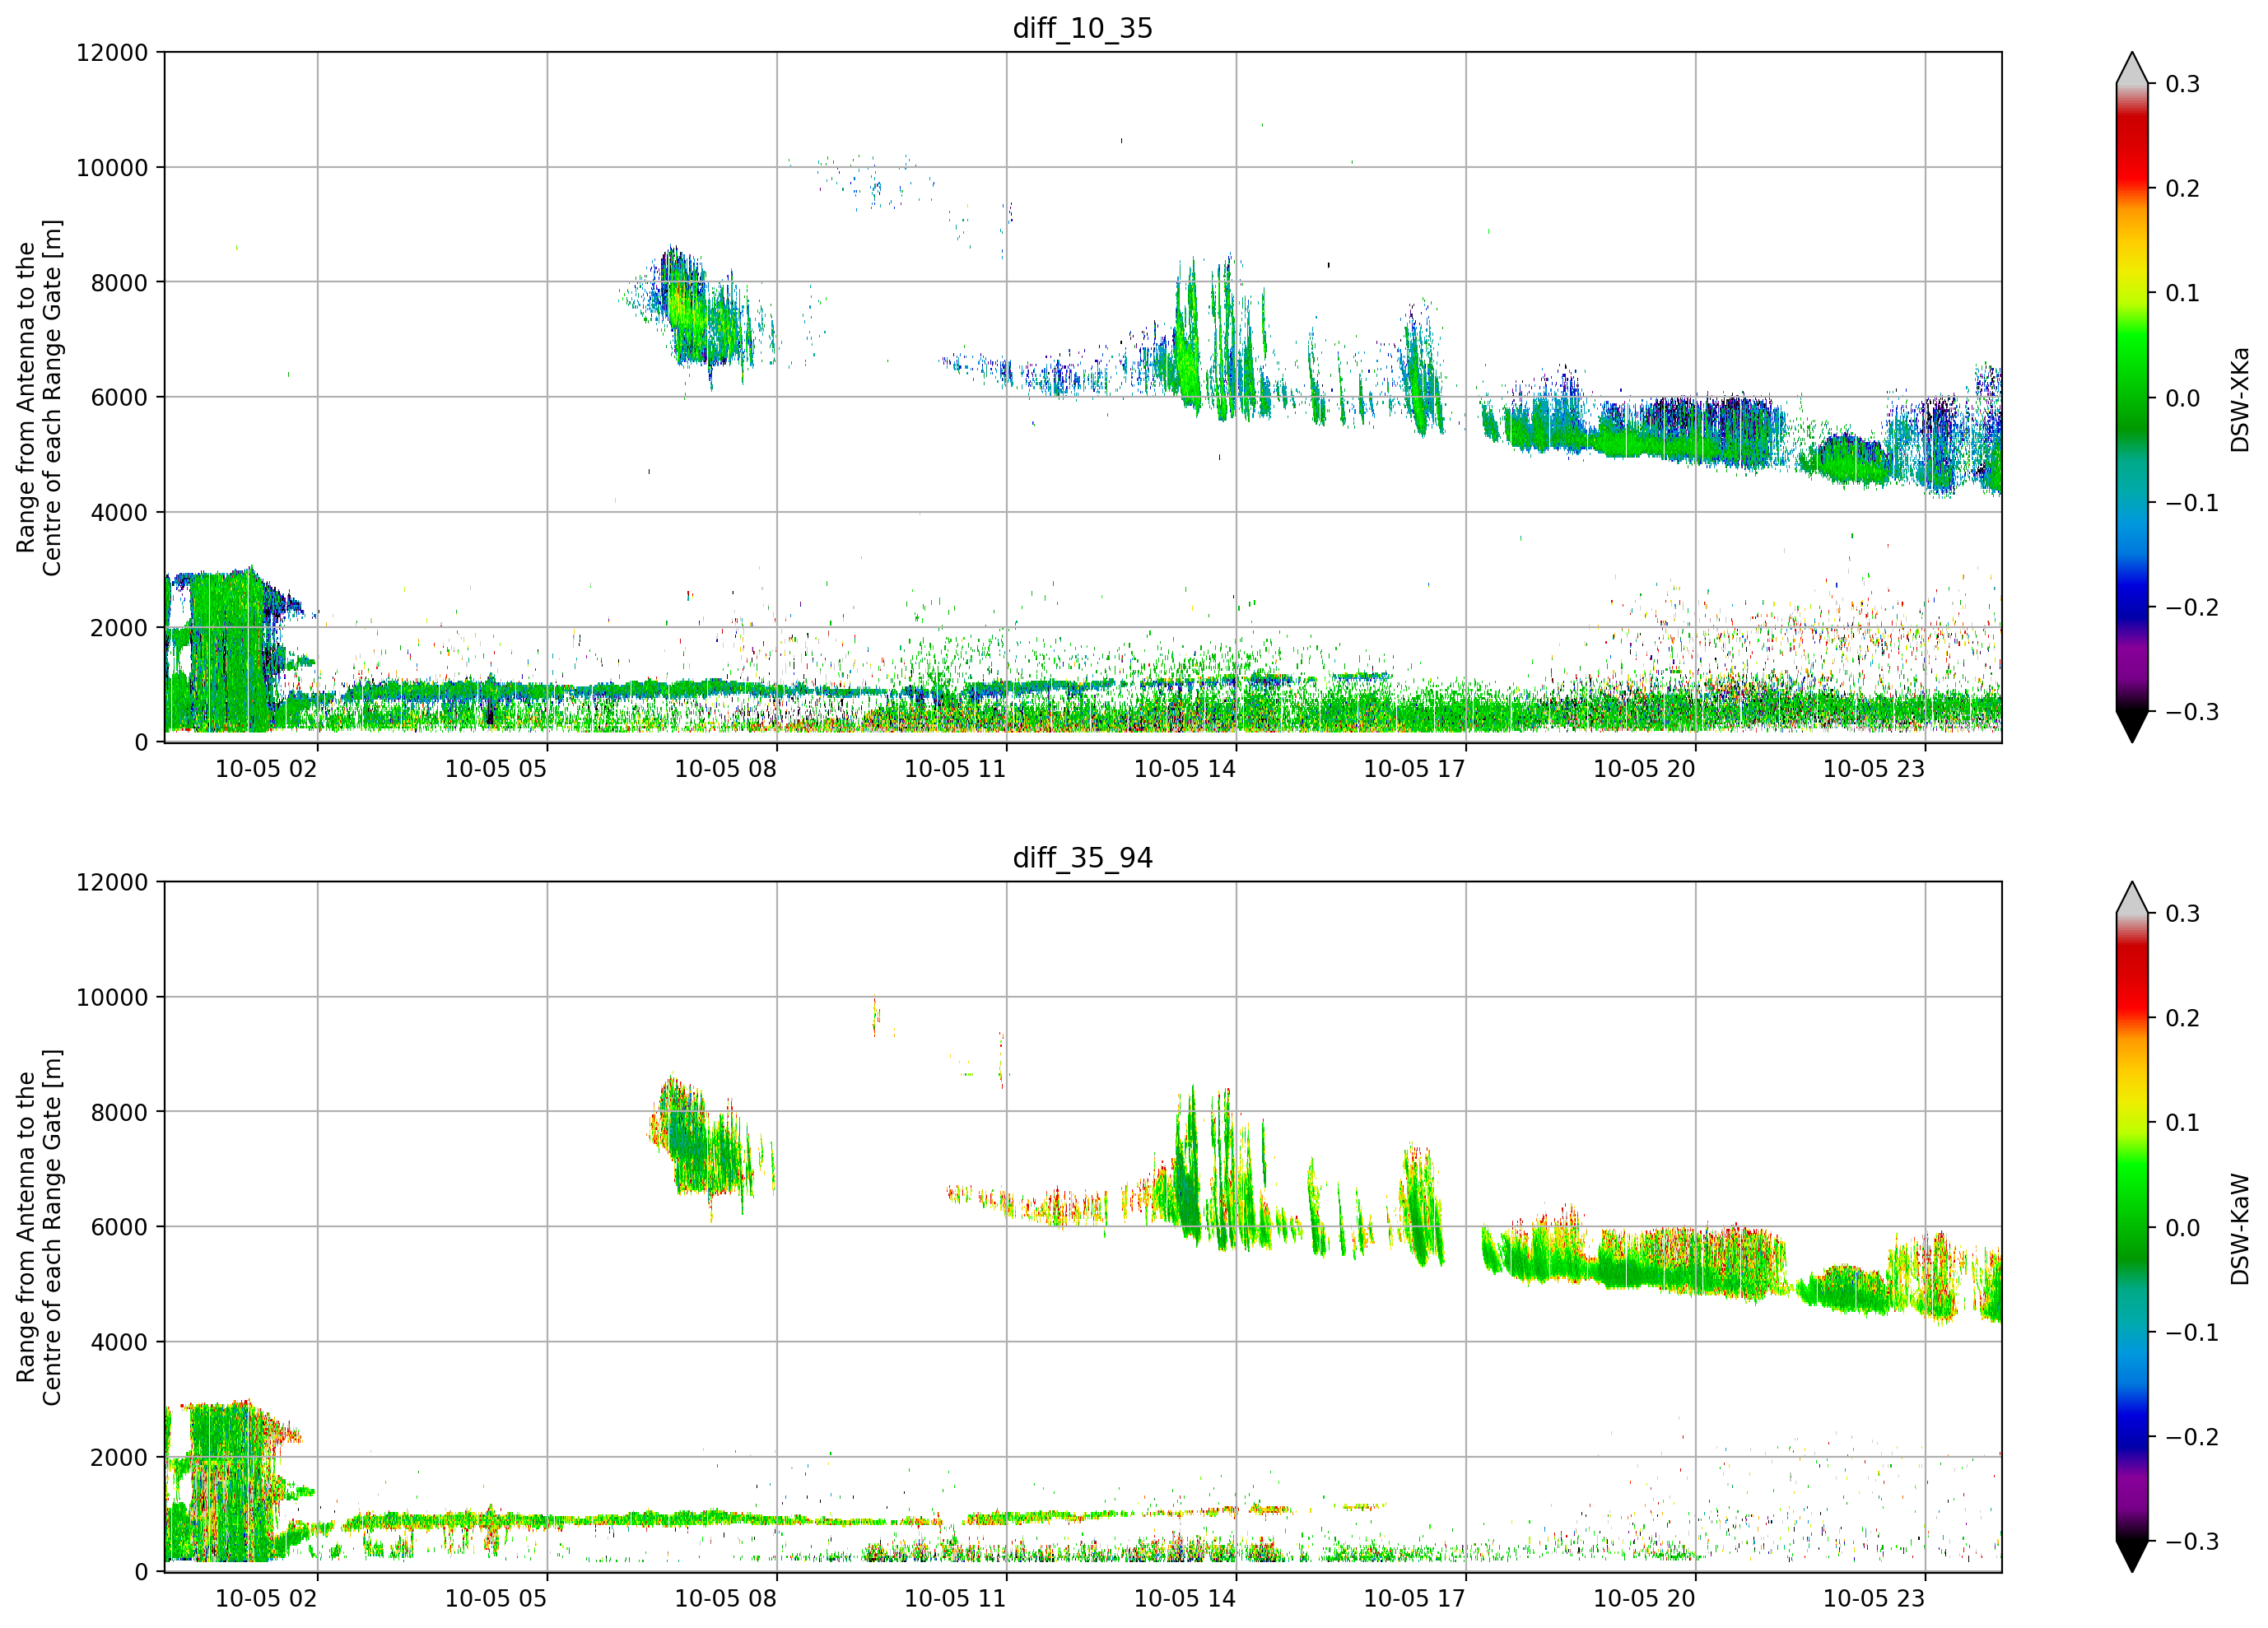Click the 10-05 11 x-tick under diff_35_94
Viewport: 2268px width, 1628px height.
point(955,1599)
